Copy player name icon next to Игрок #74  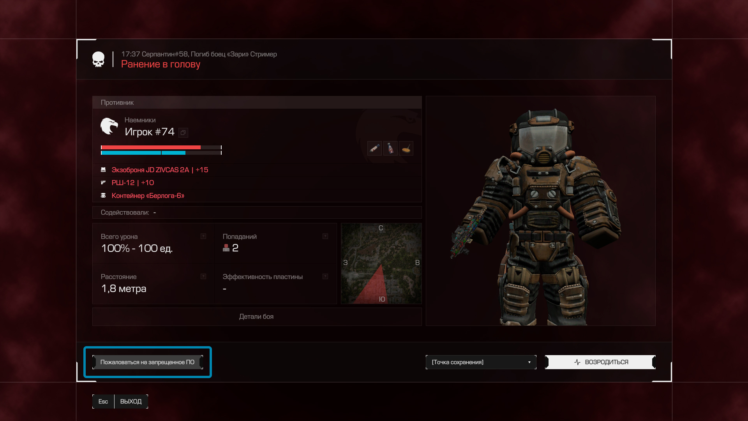coord(183,133)
